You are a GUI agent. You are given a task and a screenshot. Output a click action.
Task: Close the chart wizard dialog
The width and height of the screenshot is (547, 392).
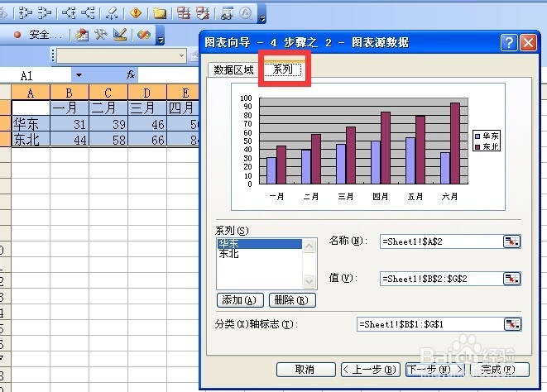pyautogui.click(x=528, y=42)
